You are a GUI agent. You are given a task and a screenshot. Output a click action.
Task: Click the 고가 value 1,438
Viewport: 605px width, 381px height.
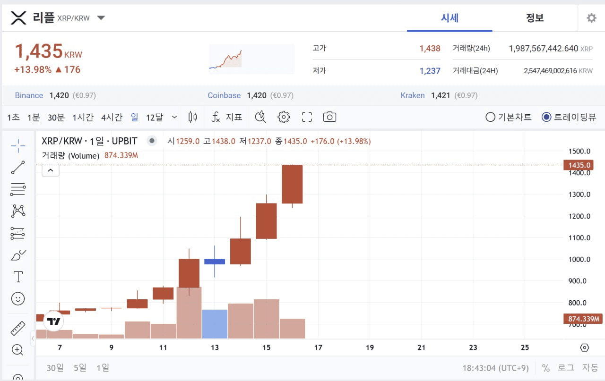[430, 48]
